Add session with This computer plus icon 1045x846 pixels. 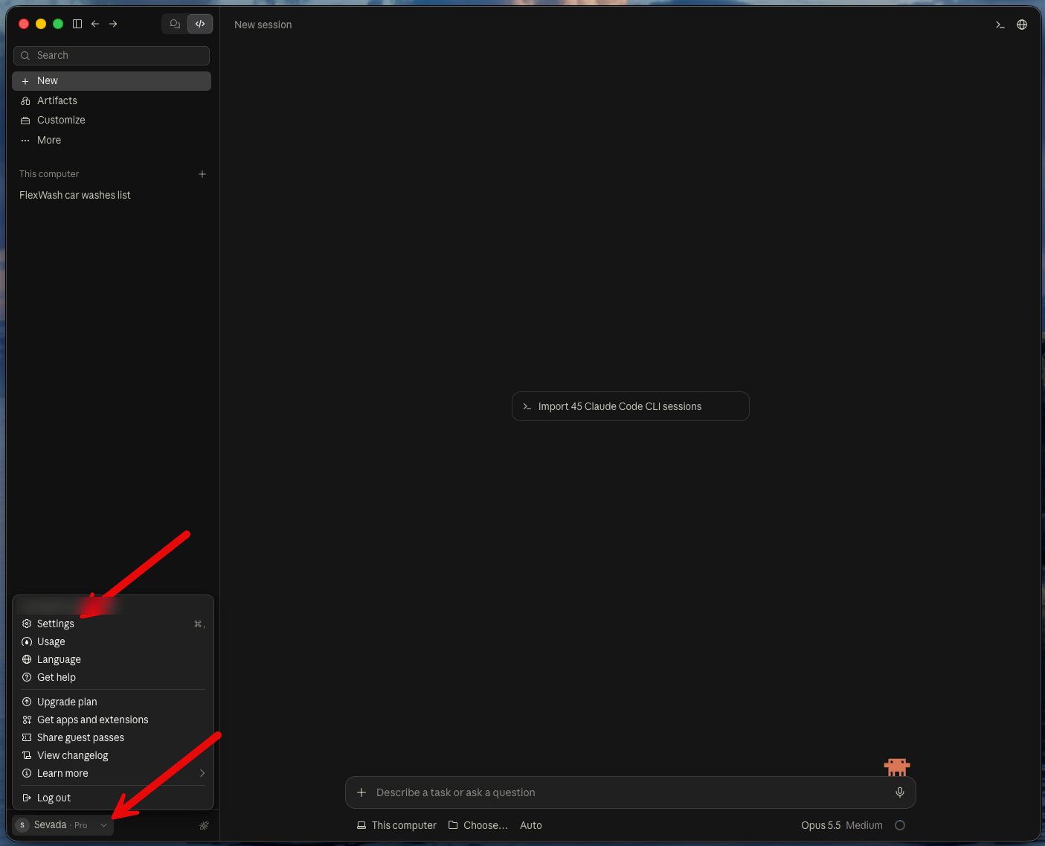(x=202, y=174)
